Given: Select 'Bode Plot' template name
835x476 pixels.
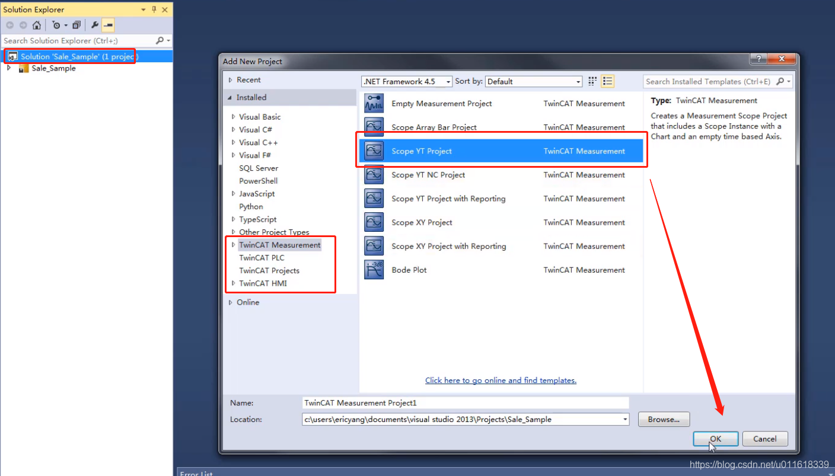Looking at the screenshot, I should [409, 270].
